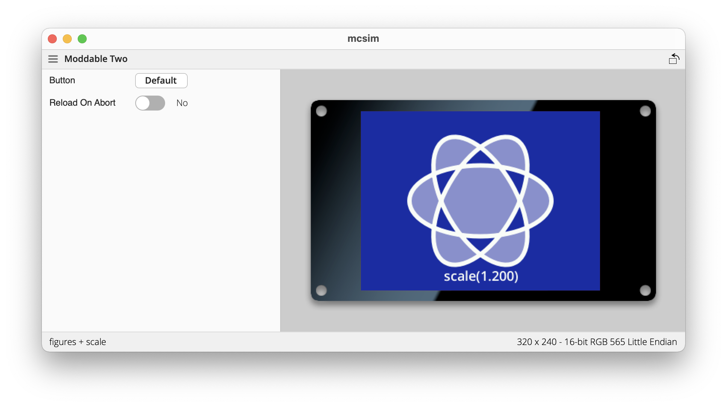The width and height of the screenshot is (727, 407).
Task: Click the 'Button' label
Action: pyautogui.click(x=62, y=80)
